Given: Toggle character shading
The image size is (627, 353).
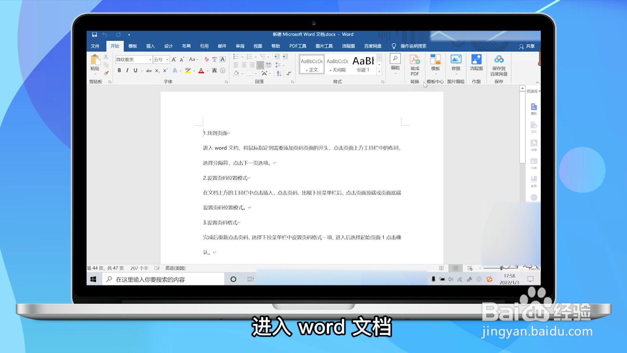Looking at the screenshot, I should tap(214, 71).
